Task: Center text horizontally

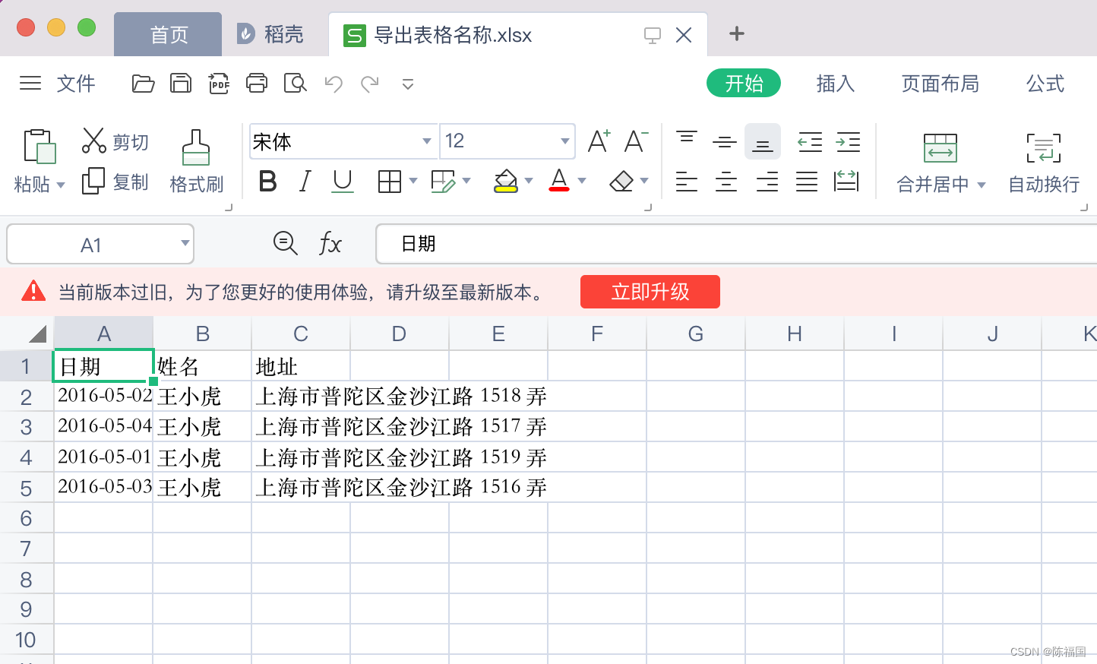Action: (x=726, y=182)
